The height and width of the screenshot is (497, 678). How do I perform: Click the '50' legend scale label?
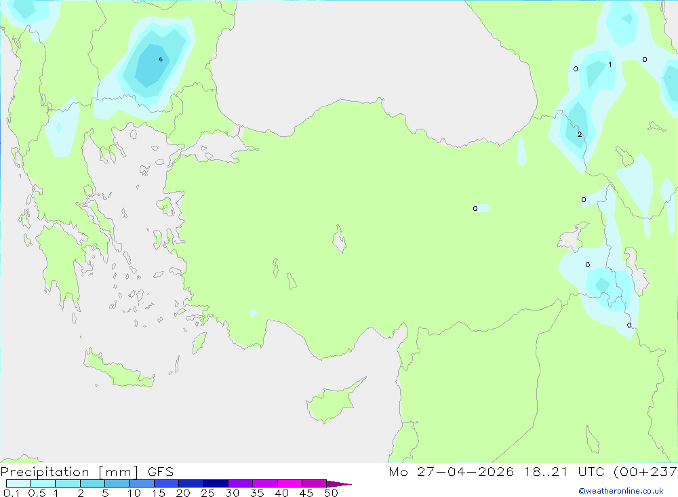pyautogui.click(x=331, y=493)
